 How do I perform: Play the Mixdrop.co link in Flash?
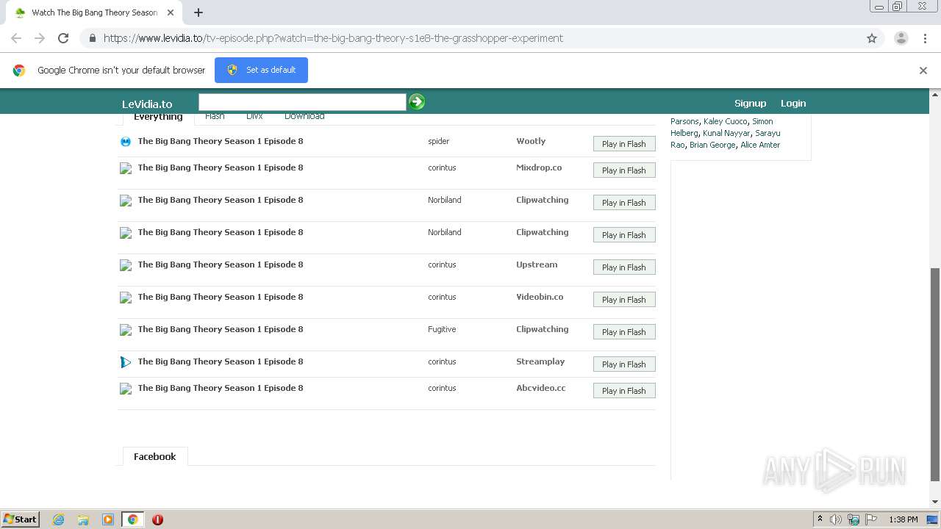tap(624, 170)
